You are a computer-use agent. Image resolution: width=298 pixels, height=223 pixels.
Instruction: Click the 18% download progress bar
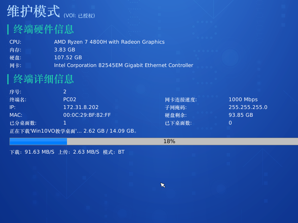(x=154, y=141)
